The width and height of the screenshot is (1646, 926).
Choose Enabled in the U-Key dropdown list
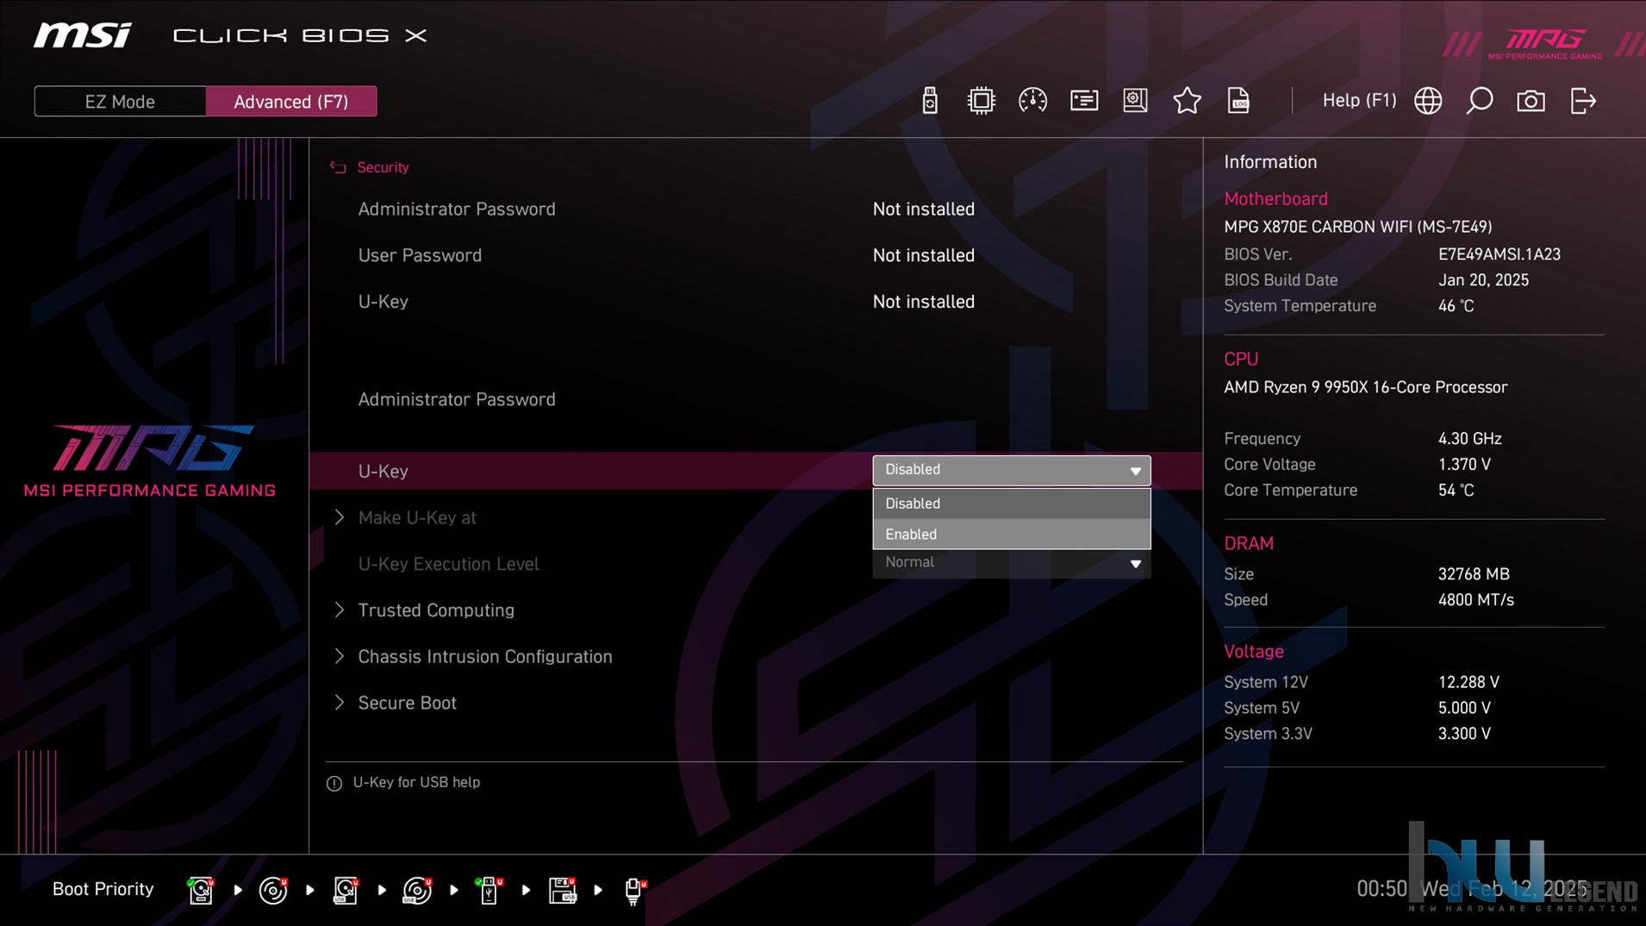point(1012,534)
